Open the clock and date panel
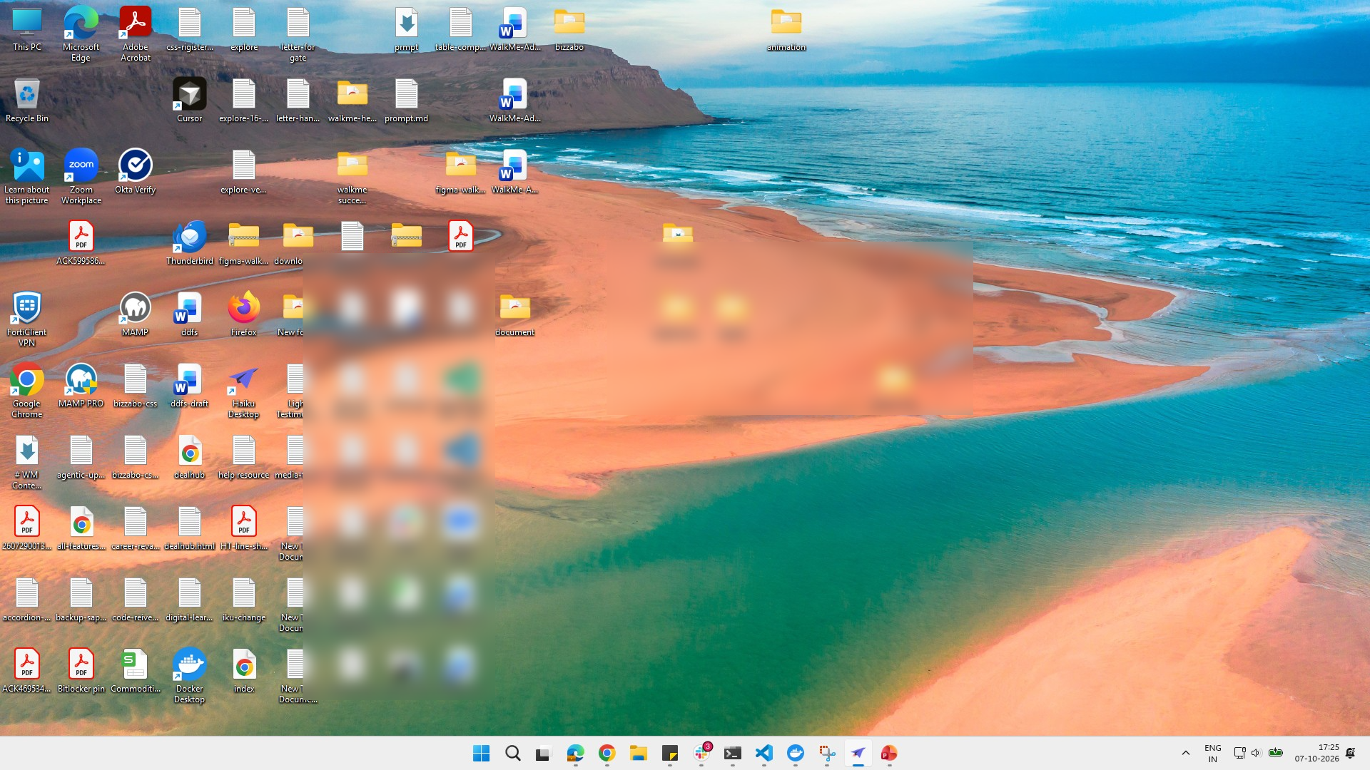 (1317, 753)
